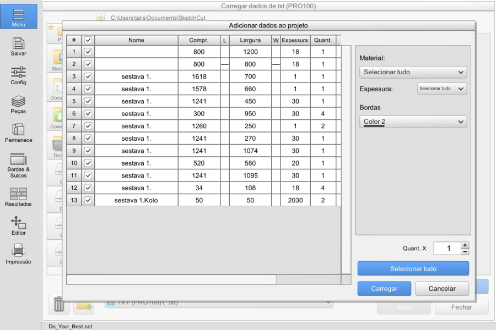Click the favorites star by path

coord(100,18)
